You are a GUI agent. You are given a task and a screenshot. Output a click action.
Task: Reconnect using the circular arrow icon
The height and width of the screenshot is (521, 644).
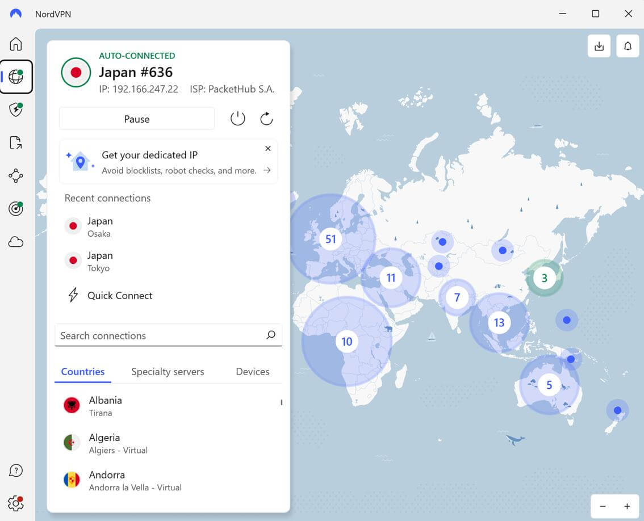266,119
